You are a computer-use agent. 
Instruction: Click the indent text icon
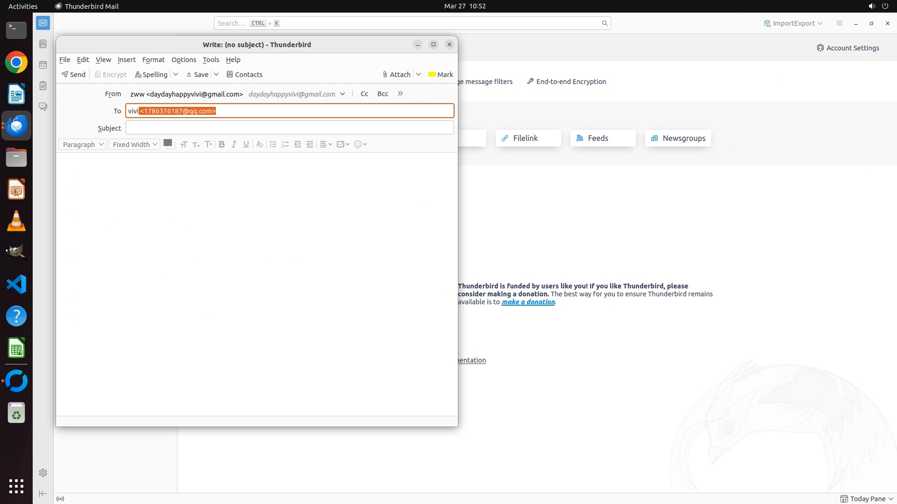coord(310,145)
